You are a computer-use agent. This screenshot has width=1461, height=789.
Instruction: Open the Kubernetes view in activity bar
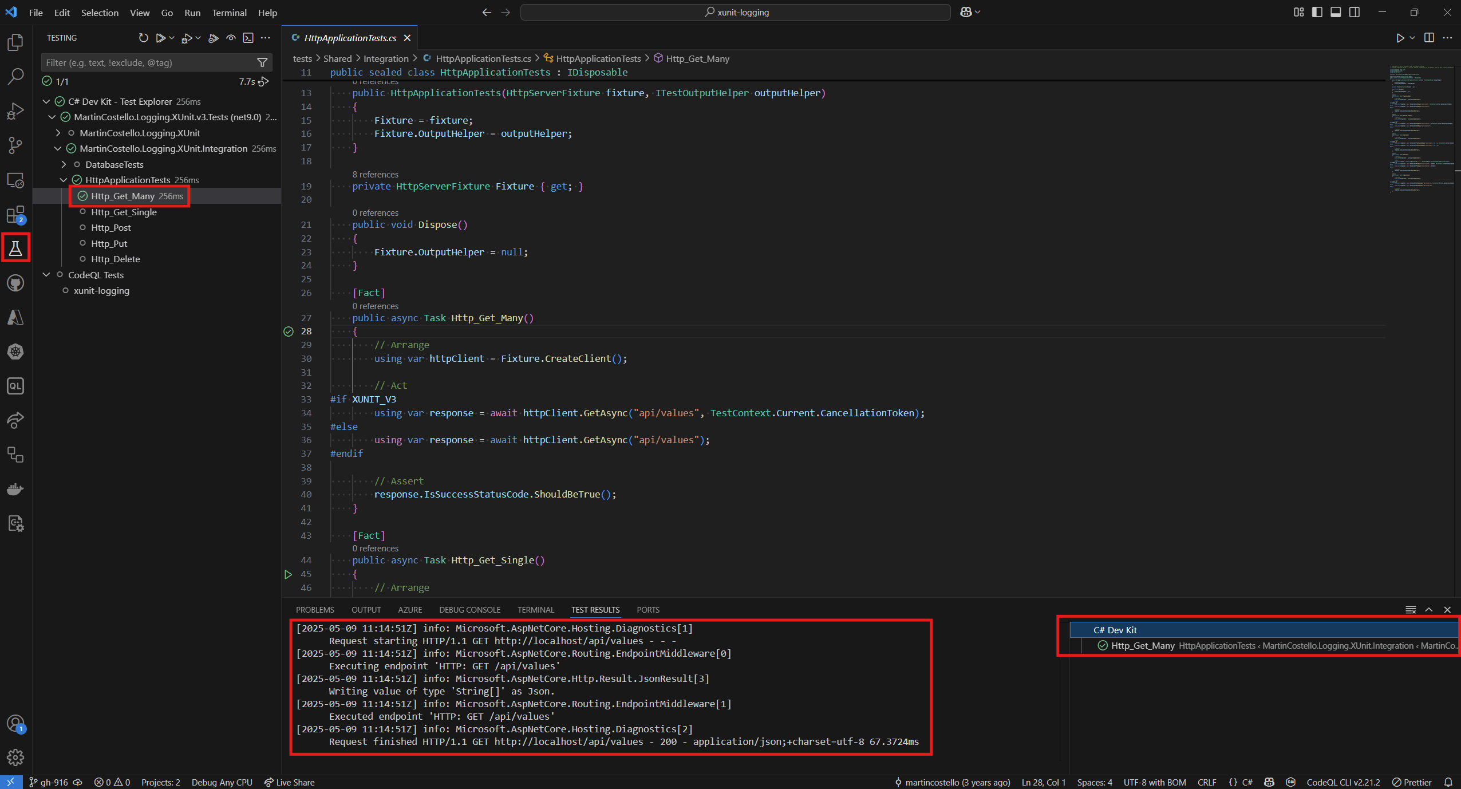coord(15,352)
